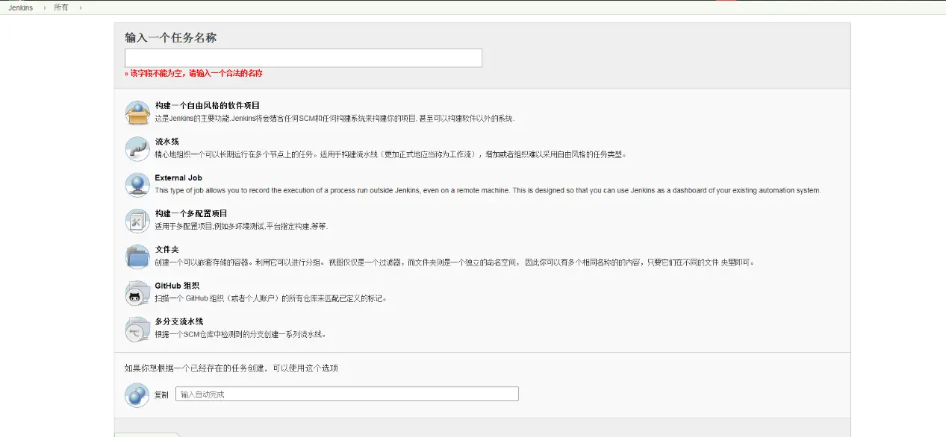Click the External Job description text
946x437 pixels.
[x=488, y=190]
